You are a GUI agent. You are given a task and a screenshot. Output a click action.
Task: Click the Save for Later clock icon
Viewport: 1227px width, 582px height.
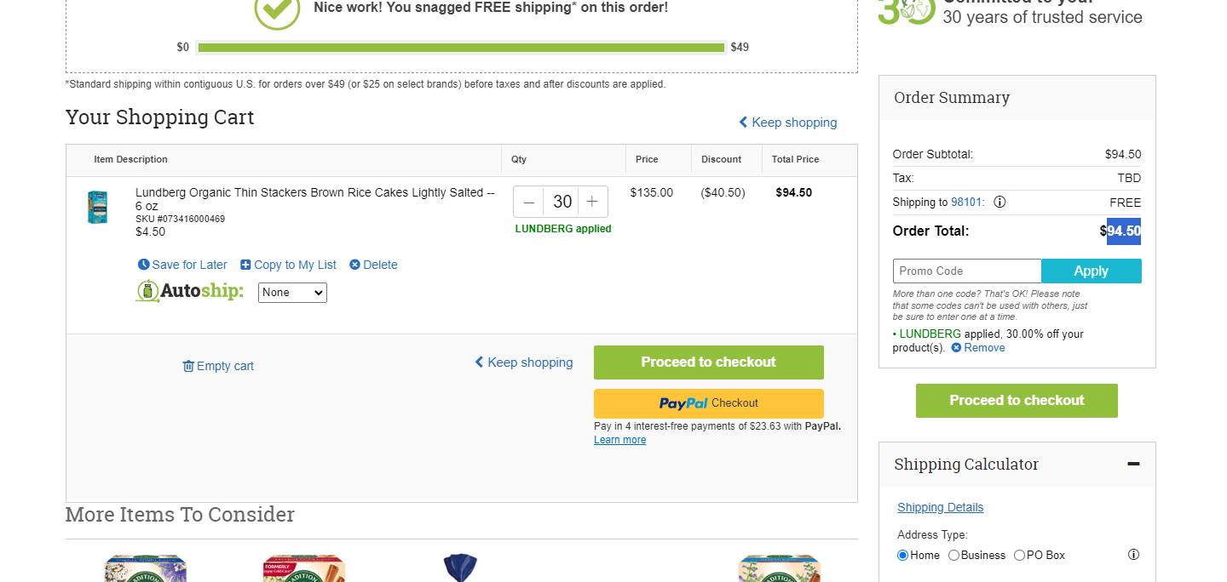(x=143, y=265)
